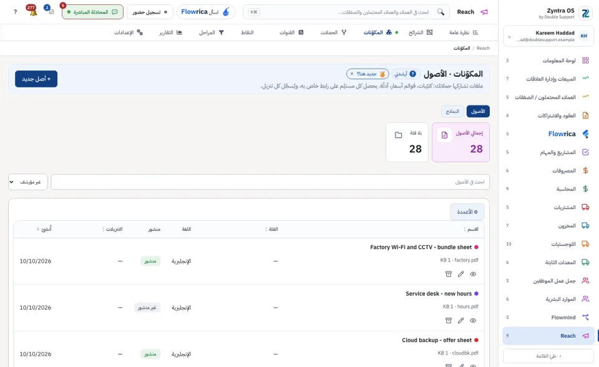
Task: Preview Factory Wi-Fi and CCTV eye icon
Action: 473,274
